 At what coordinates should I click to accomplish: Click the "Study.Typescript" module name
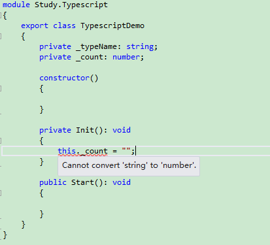pos(71,5)
